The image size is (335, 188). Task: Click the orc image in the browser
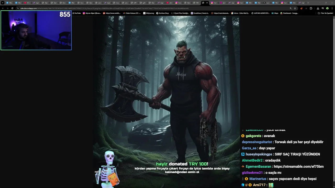pyautogui.click(x=166, y=102)
